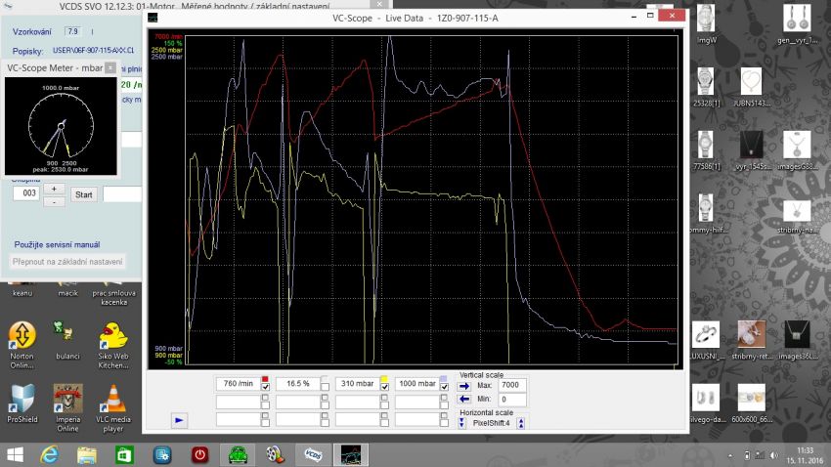Enable the 16.5 % channel checkbox
The height and width of the screenshot is (467, 831).
[x=325, y=387]
